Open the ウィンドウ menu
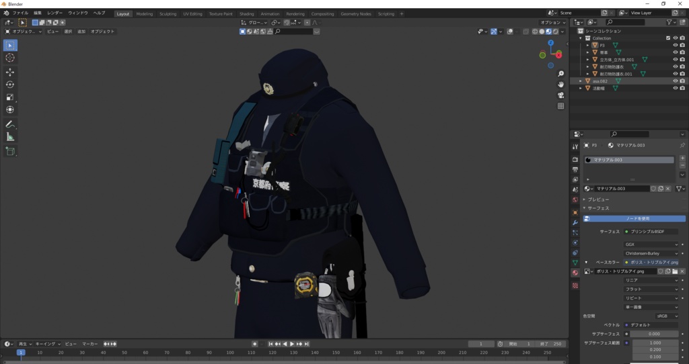Image resolution: width=689 pixels, height=364 pixels. click(78, 13)
